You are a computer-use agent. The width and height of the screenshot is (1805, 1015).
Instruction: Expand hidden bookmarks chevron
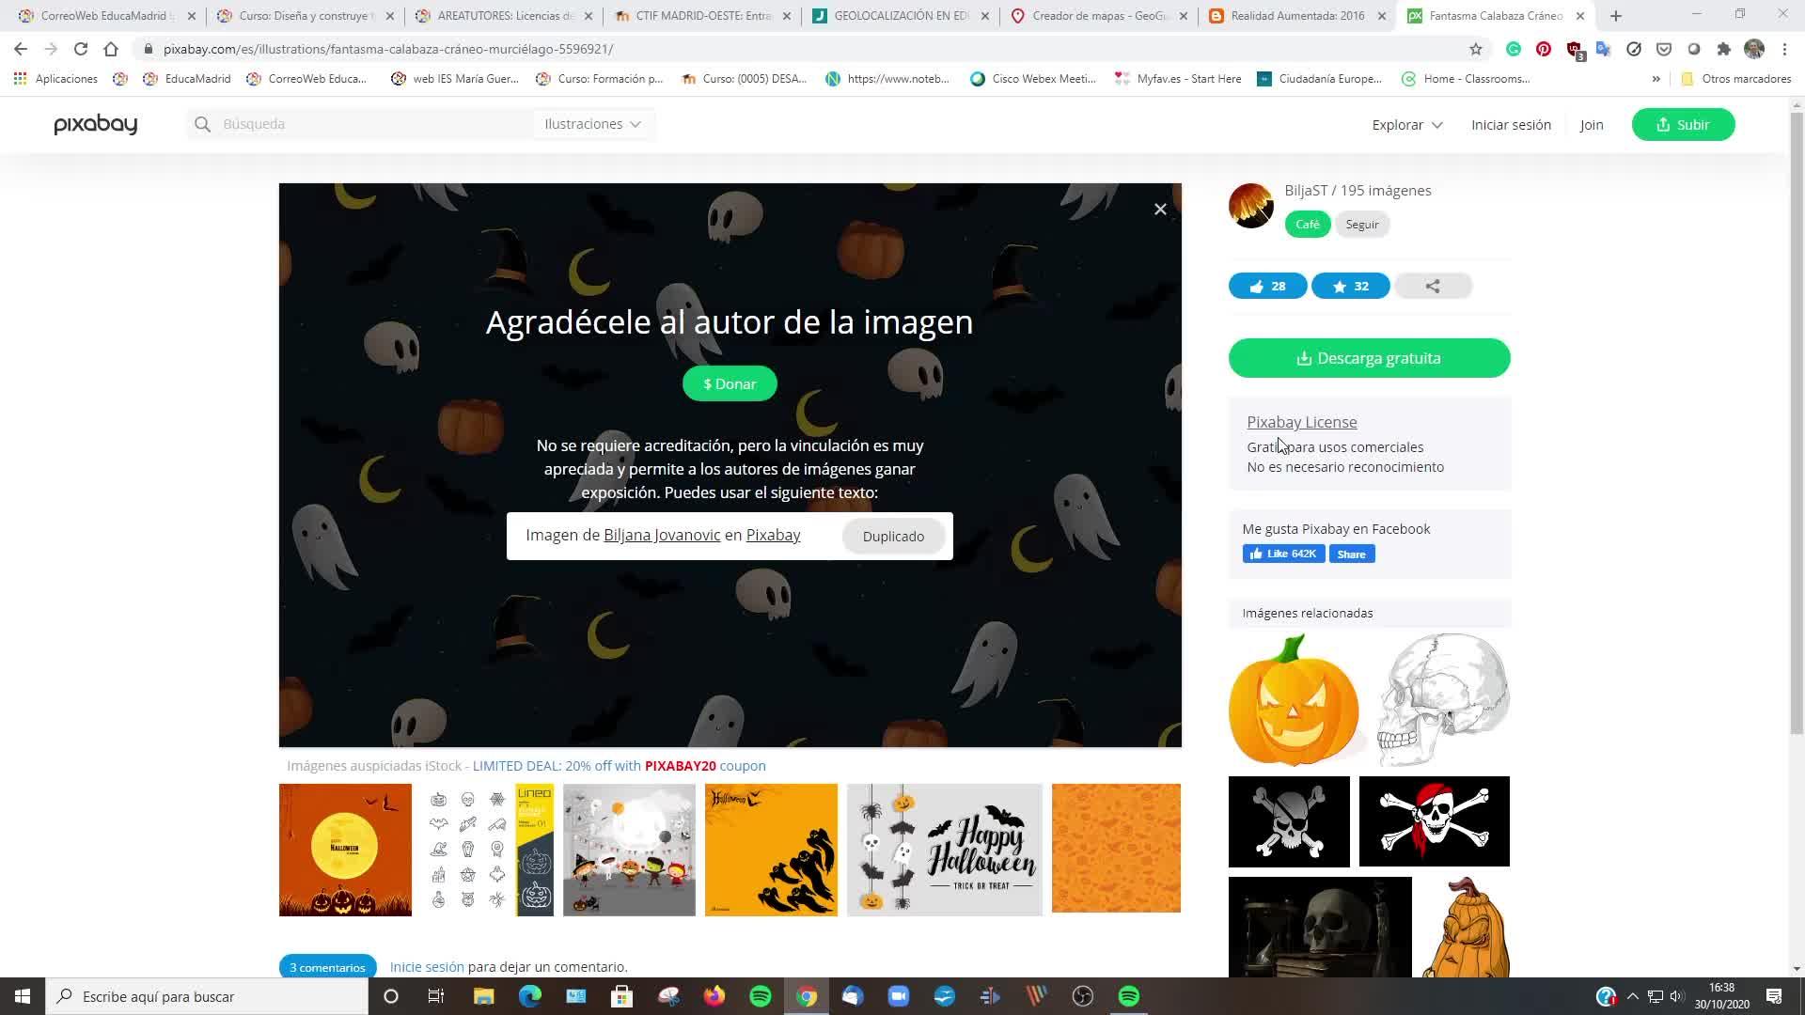pos(1656,79)
